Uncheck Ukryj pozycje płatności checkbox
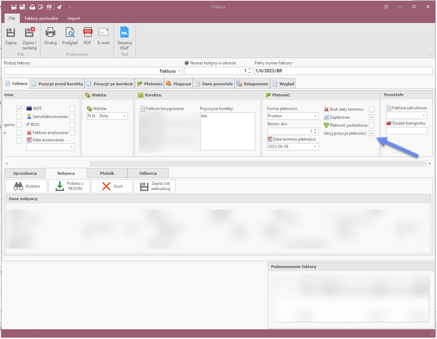Screen dimensions: 437x339 tap(372, 133)
